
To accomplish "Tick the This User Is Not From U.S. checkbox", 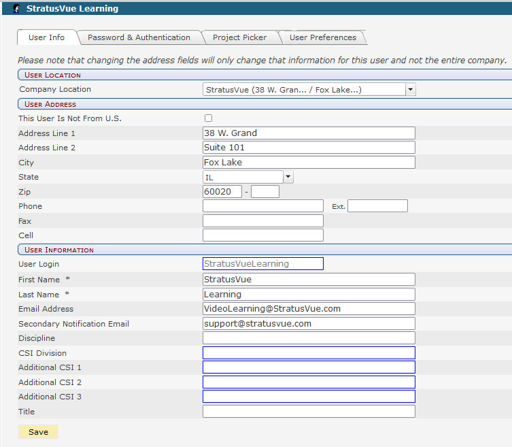I will pyautogui.click(x=208, y=118).
